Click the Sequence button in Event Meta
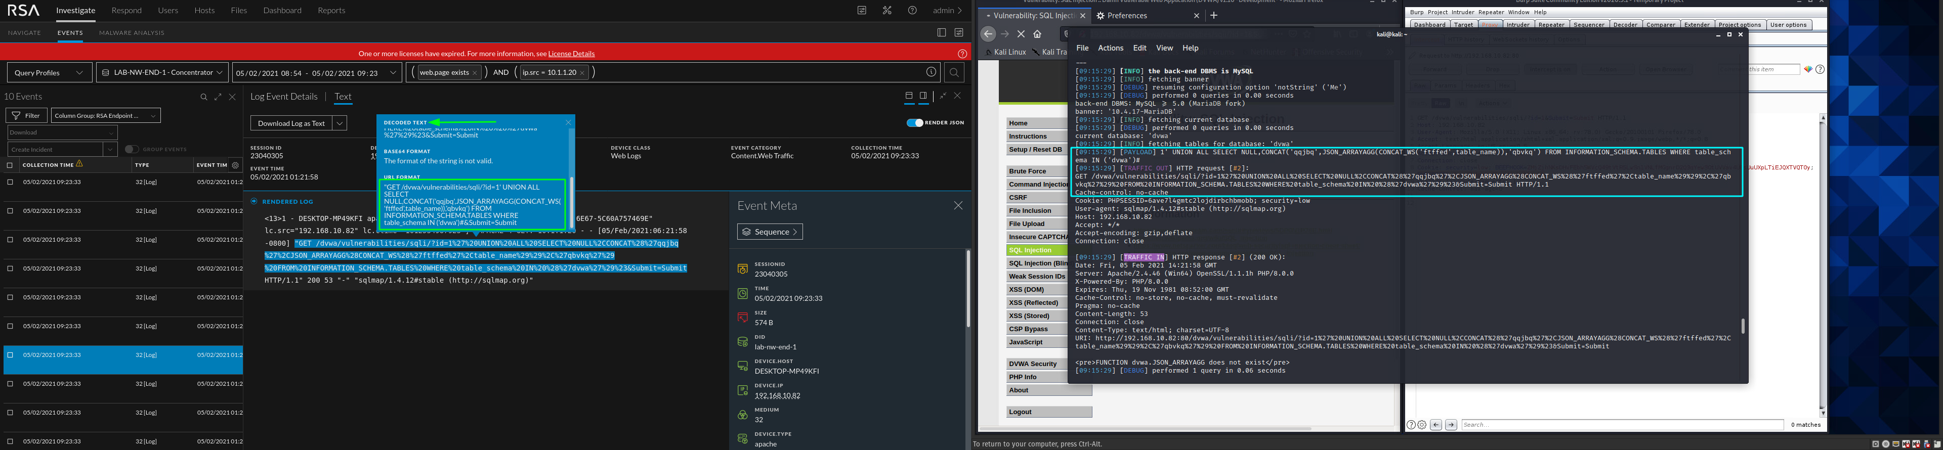The width and height of the screenshot is (1943, 450). 770,232
